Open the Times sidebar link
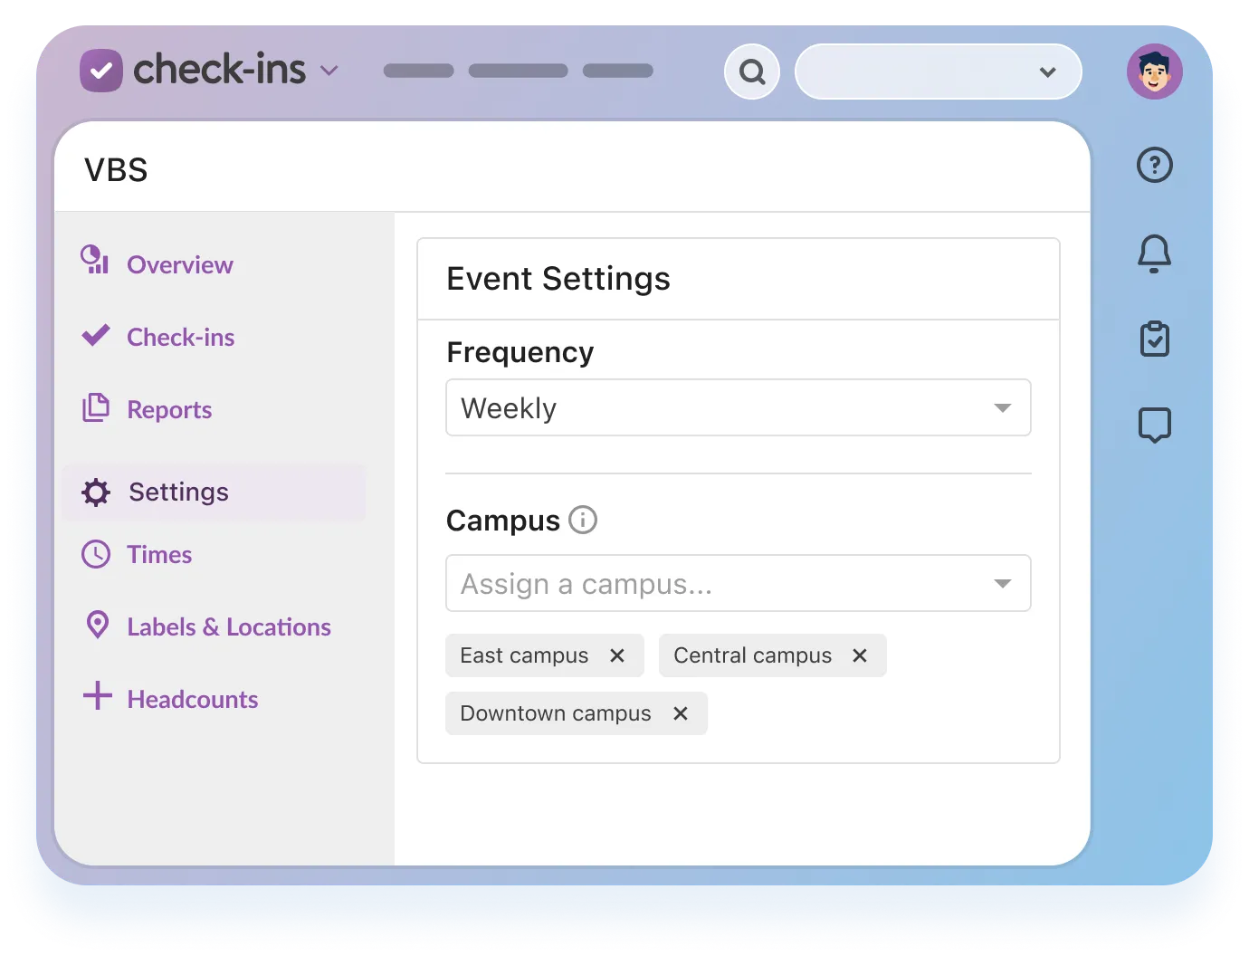Screen dimensions: 1249x956 pos(159,555)
